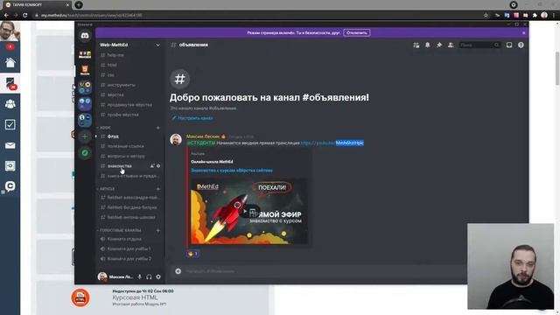This screenshot has height=315, width=560.
Task: Open the Threads icon in channel header
Action: (x=416, y=45)
